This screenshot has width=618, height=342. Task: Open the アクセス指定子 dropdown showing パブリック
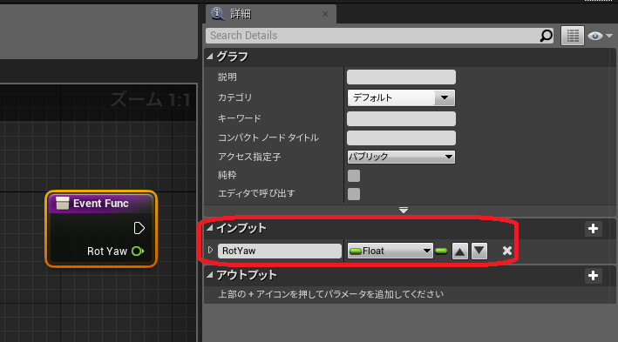pos(401,157)
